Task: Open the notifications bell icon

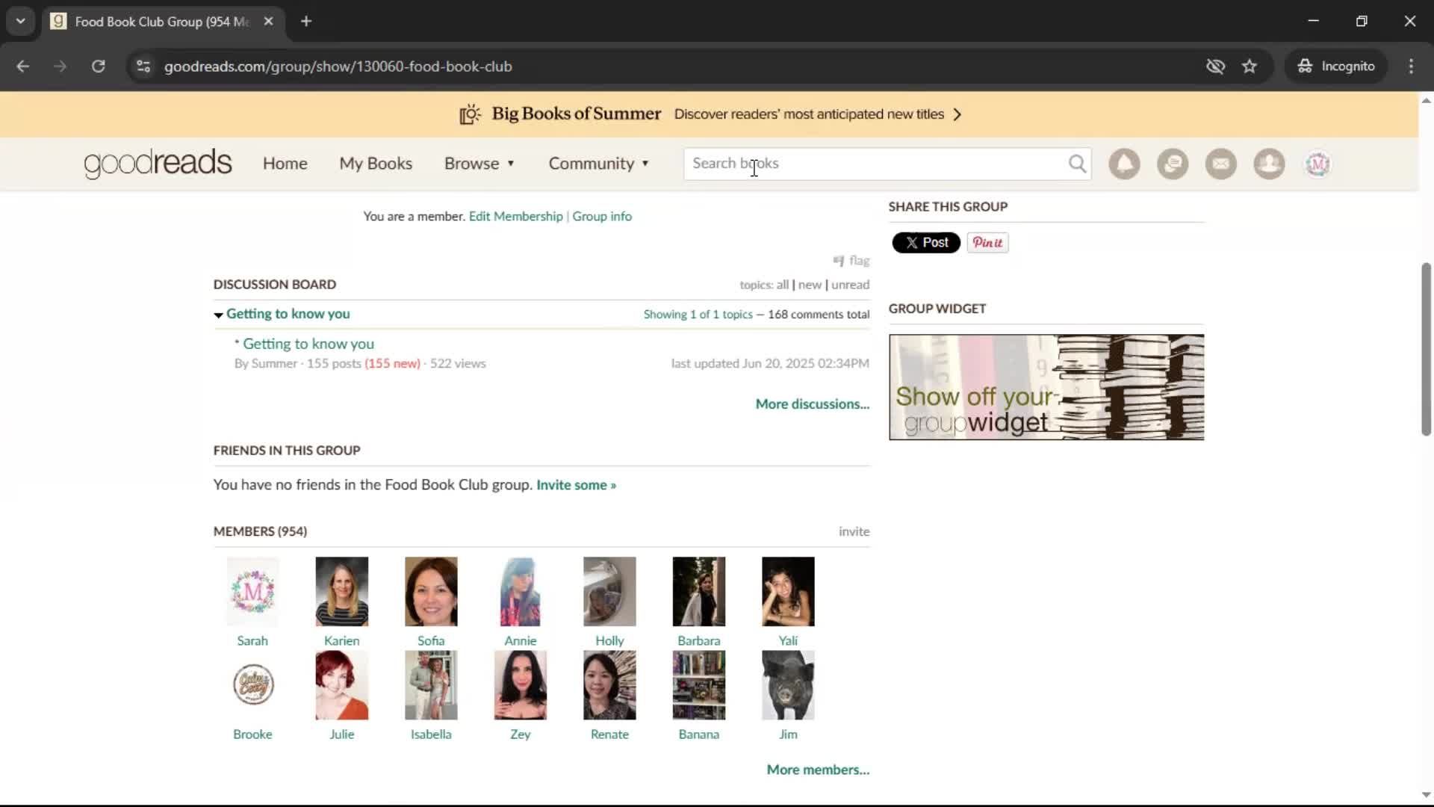Action: click(x=1124, y=164)
